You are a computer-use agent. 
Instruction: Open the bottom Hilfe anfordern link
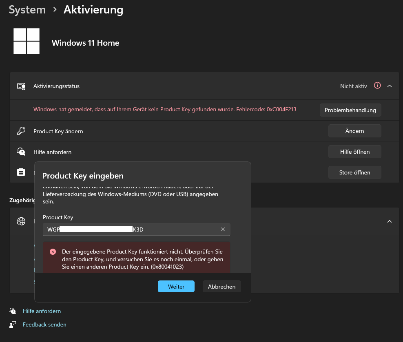click(42, 311)
